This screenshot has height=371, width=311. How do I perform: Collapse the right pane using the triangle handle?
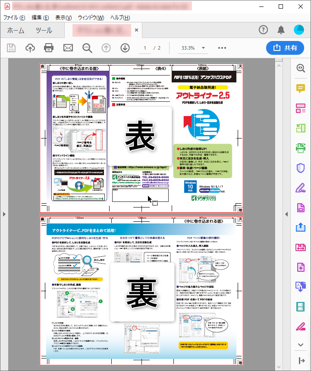[x=286, y=214]
